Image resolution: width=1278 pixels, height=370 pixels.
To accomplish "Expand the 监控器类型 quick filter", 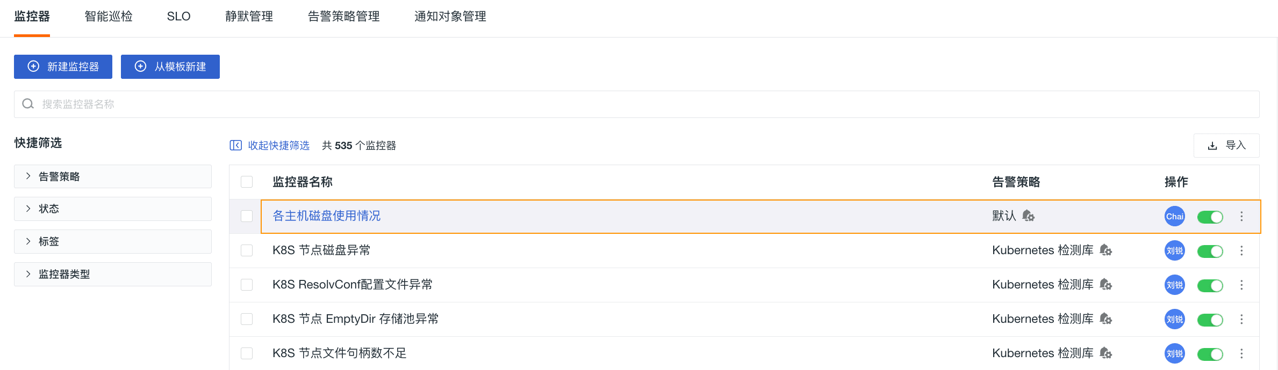I will pyautogui.click(x=113, y=274).
